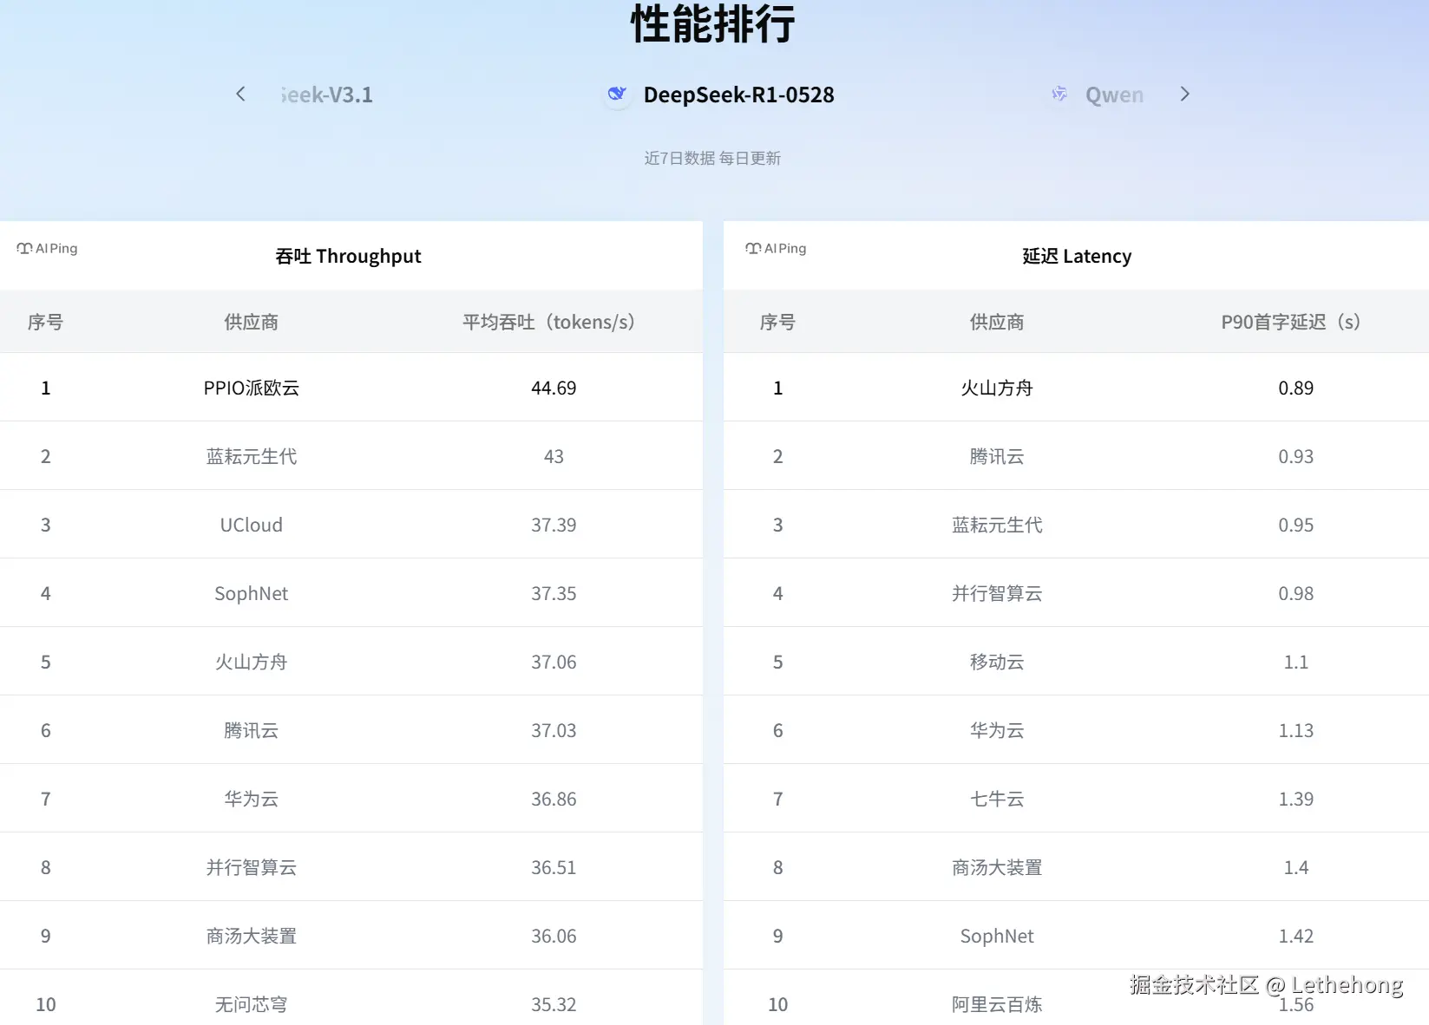Screen dimensions: 1429x1025
Task: Click throughput value 36.06
Action: click(x=554, y=936)
